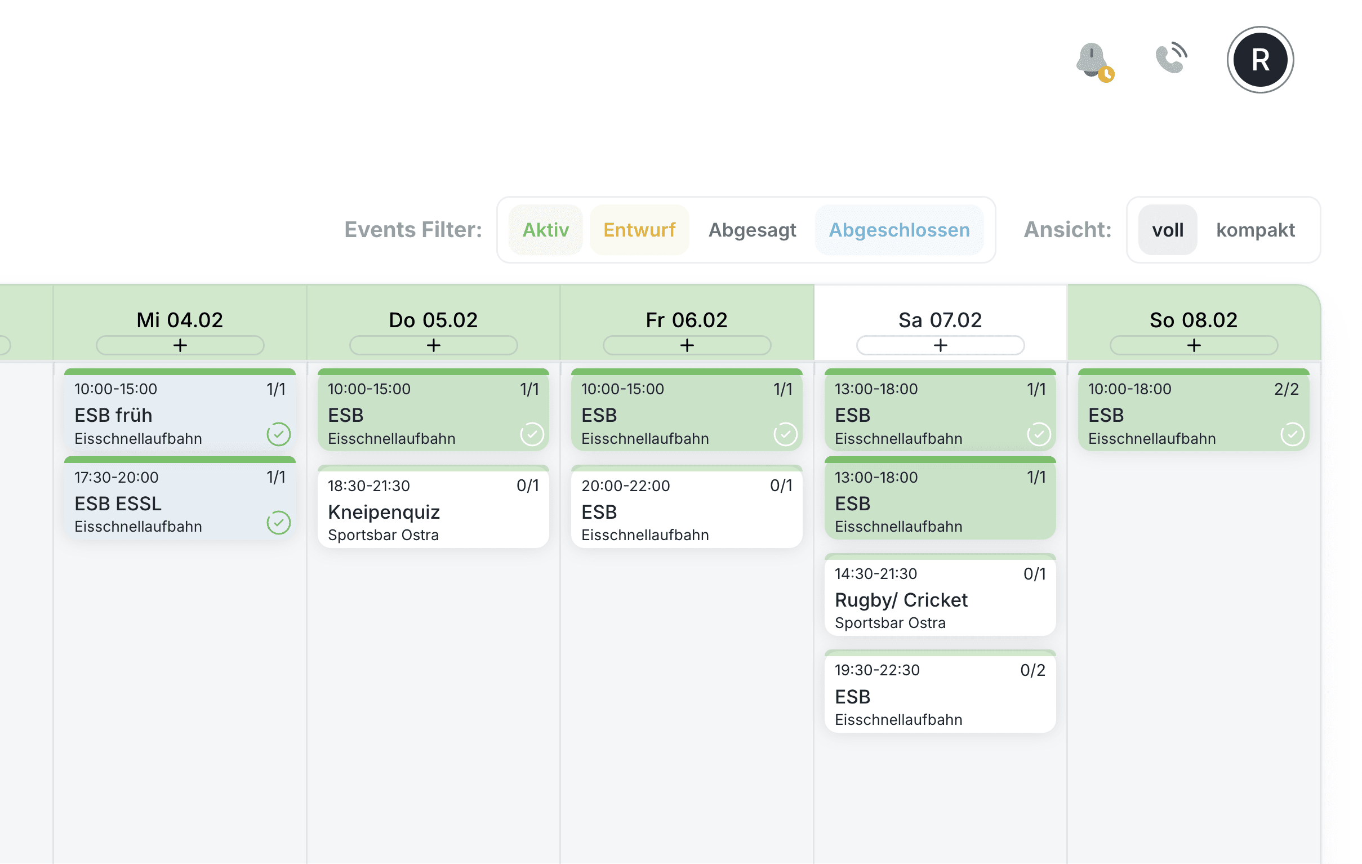Open the Kneipenquiz event card
The width and height of the screenshot is (1362, 864).
433,510
